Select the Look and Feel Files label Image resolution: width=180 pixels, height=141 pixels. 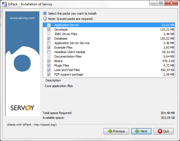(x=67, y=70)
